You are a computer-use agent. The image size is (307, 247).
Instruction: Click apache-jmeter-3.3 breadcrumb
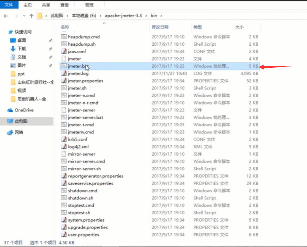click(123, 16)
